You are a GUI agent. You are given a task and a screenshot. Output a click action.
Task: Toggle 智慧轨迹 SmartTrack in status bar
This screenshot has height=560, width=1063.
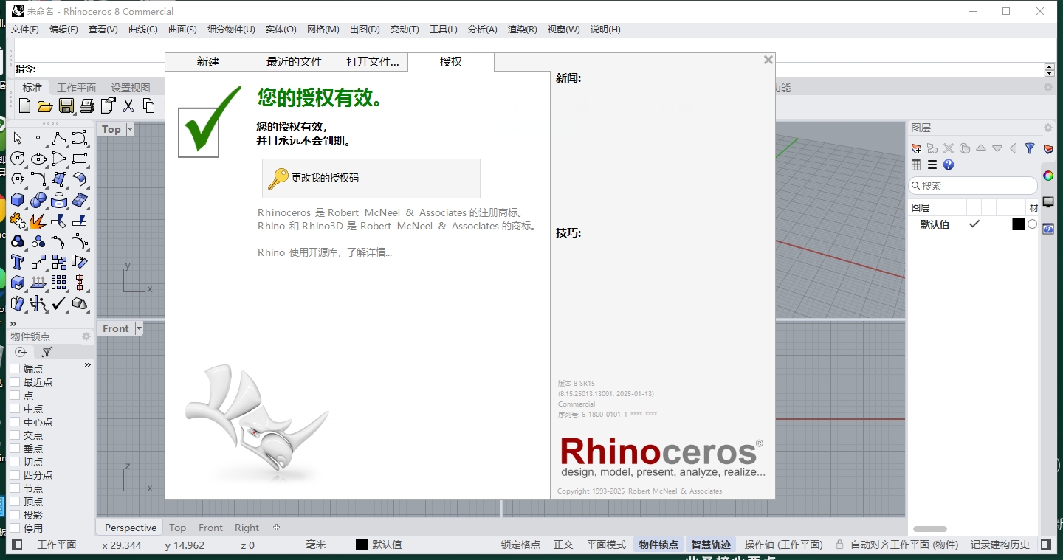[x=711, y=545]
